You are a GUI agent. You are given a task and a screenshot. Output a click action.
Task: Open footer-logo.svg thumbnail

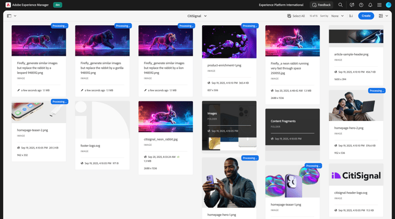coord(102,120)
